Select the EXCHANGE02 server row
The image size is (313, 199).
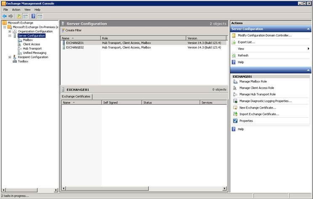pyautogui.click(x=75, y=48)
